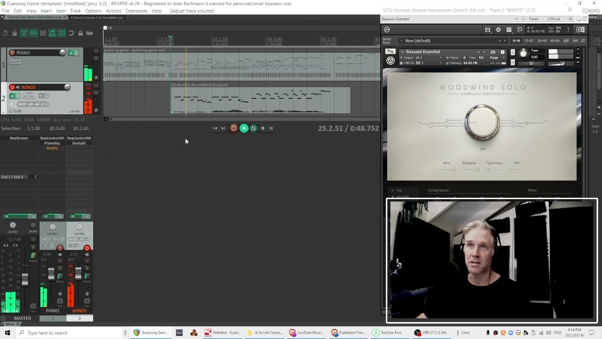Toggle the transport repeat loop button
602x339 pixels.
(x=253, y=128)
